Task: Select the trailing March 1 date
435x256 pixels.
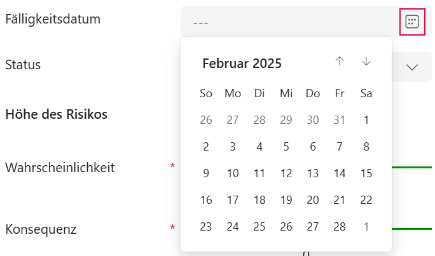Action: [366, 227]
